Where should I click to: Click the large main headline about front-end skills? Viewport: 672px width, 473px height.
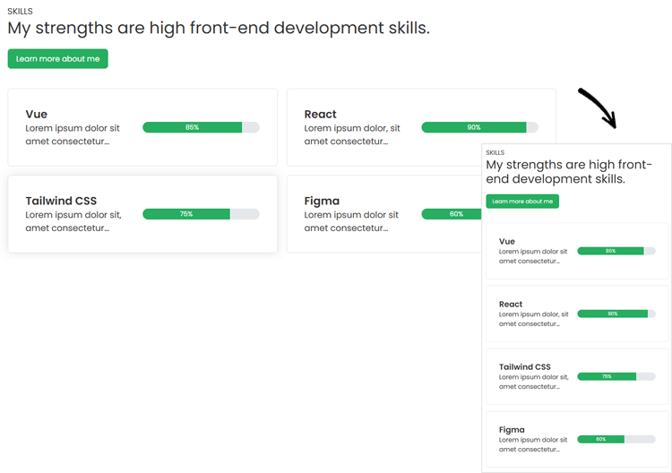tap(219, 29)
